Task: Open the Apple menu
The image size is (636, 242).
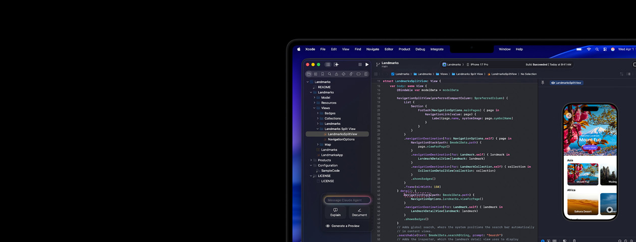Action: 299,49
